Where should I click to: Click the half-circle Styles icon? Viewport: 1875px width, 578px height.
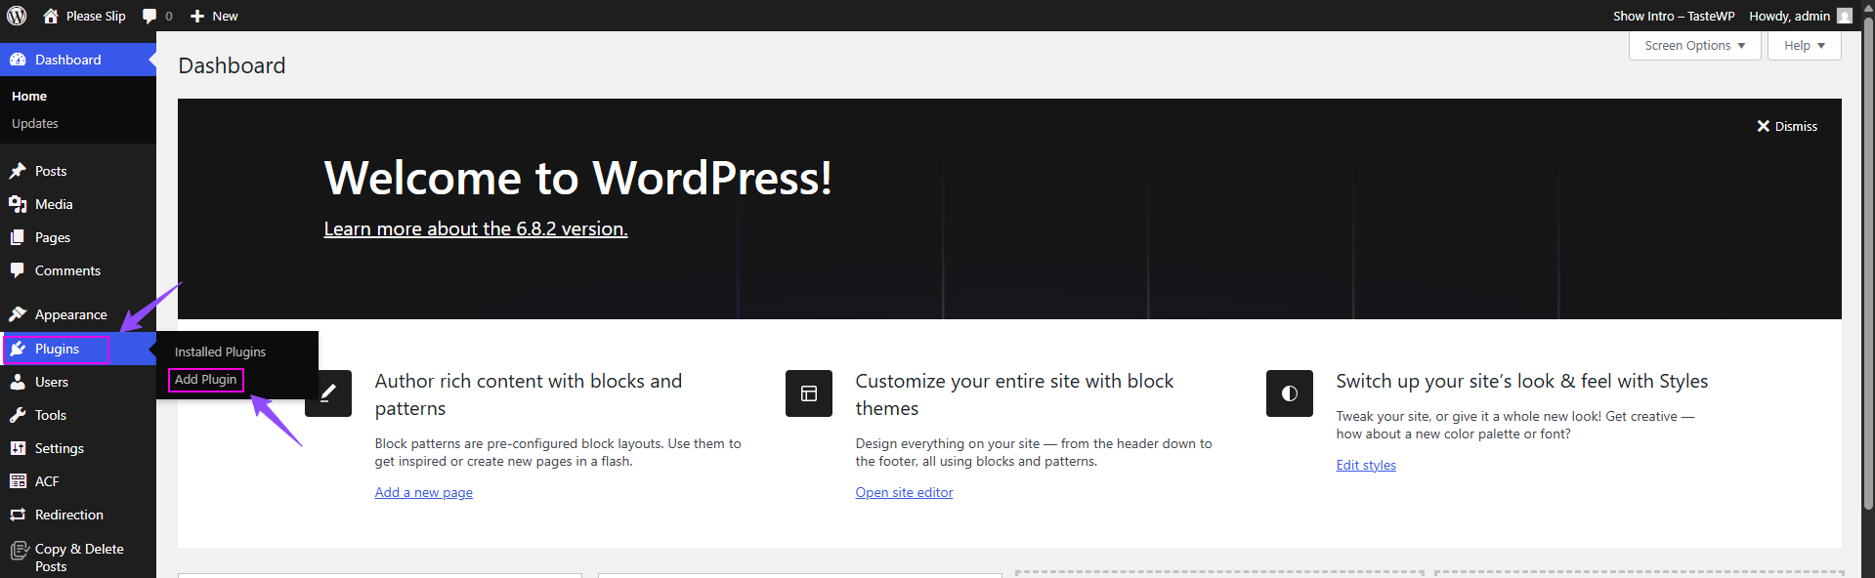[1290, 393]
